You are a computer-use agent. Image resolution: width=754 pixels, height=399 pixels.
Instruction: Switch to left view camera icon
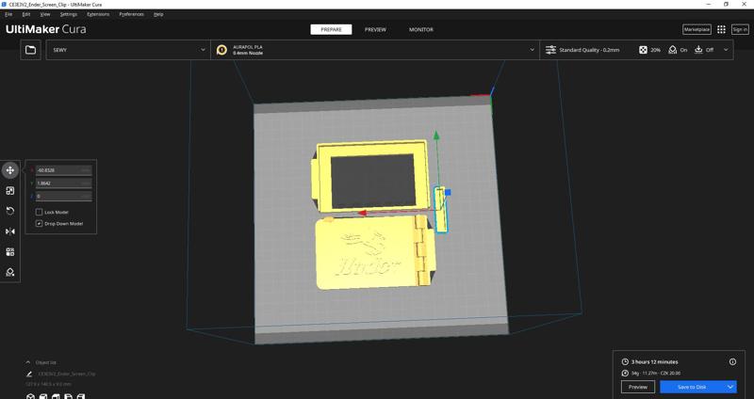tap(68, 396)
